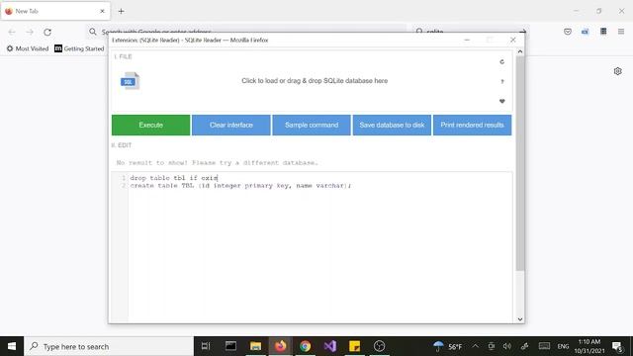Click the question mark help icon in the file panel

502,81
